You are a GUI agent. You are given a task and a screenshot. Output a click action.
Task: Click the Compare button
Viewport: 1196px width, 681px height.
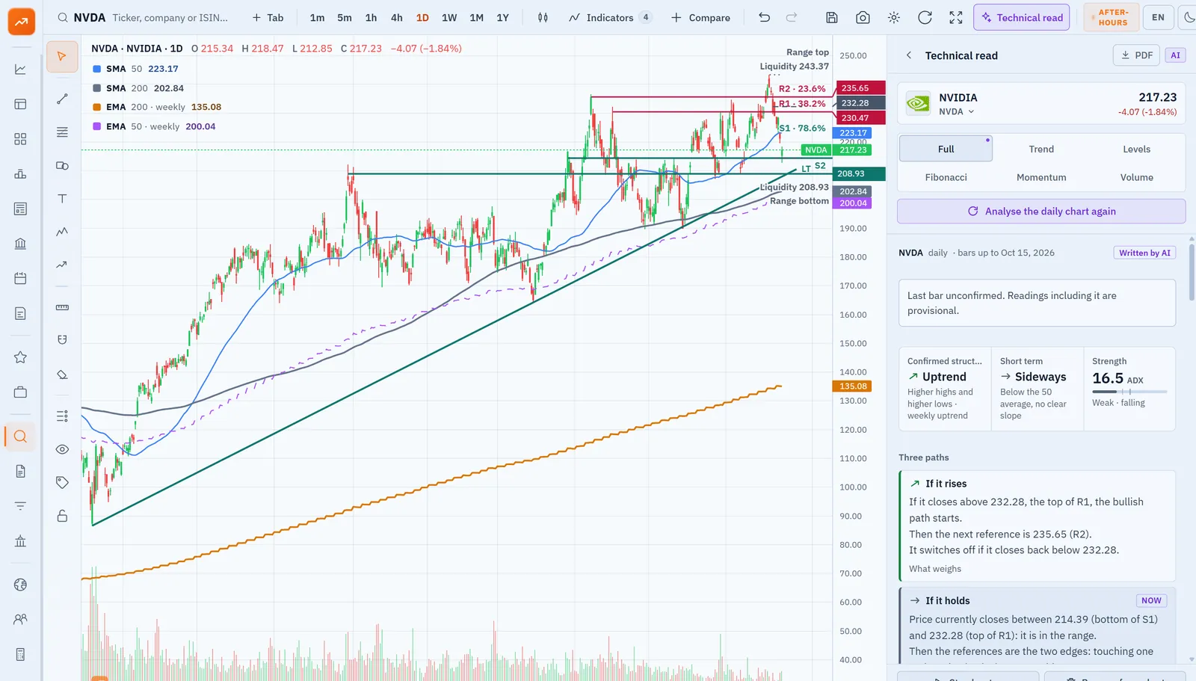click(700, 17)
